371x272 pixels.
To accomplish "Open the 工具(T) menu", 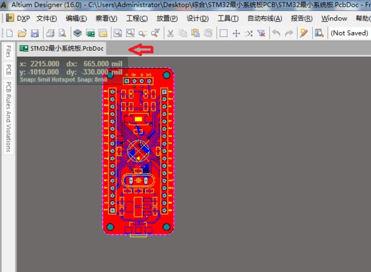I will click(228, 18).
